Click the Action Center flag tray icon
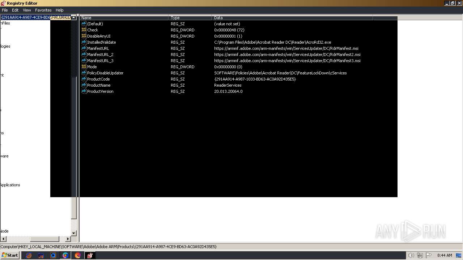The image size is (463, 260). click(x=429, y=255)
